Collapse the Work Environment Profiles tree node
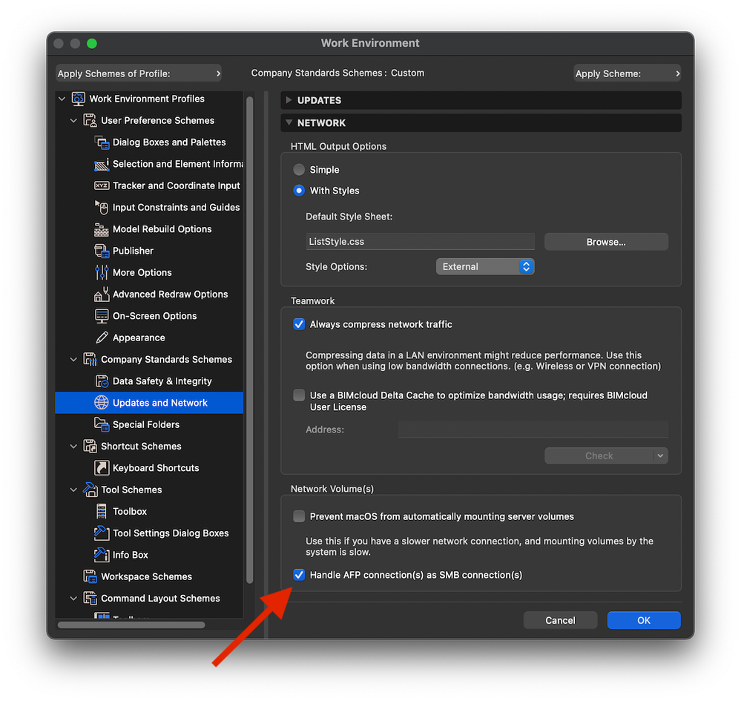 click(x=62, y=99)
